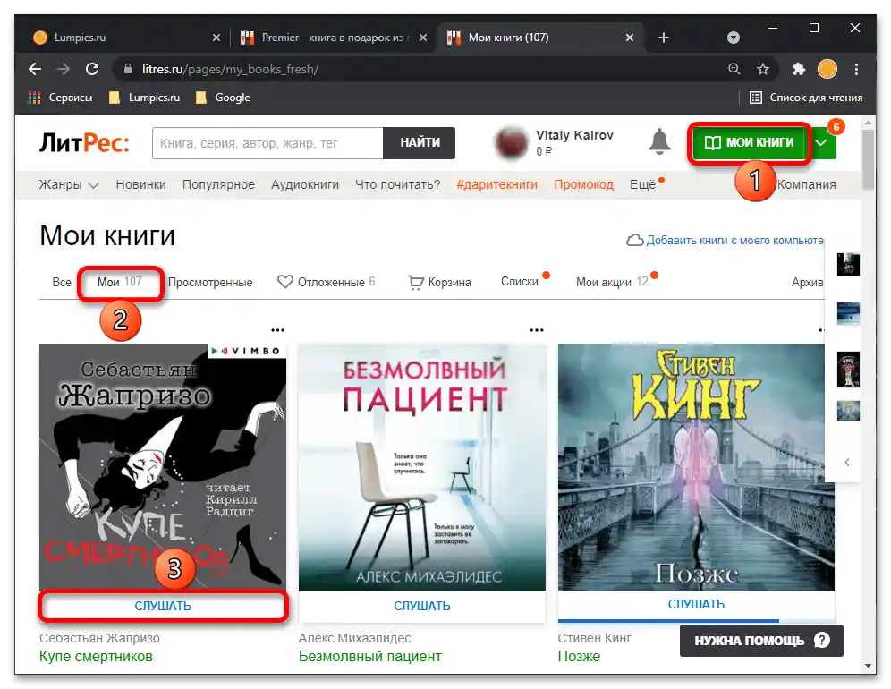Click the ЛитРес logo
This screenshot has height=689, width=891.
click(84, 142)
